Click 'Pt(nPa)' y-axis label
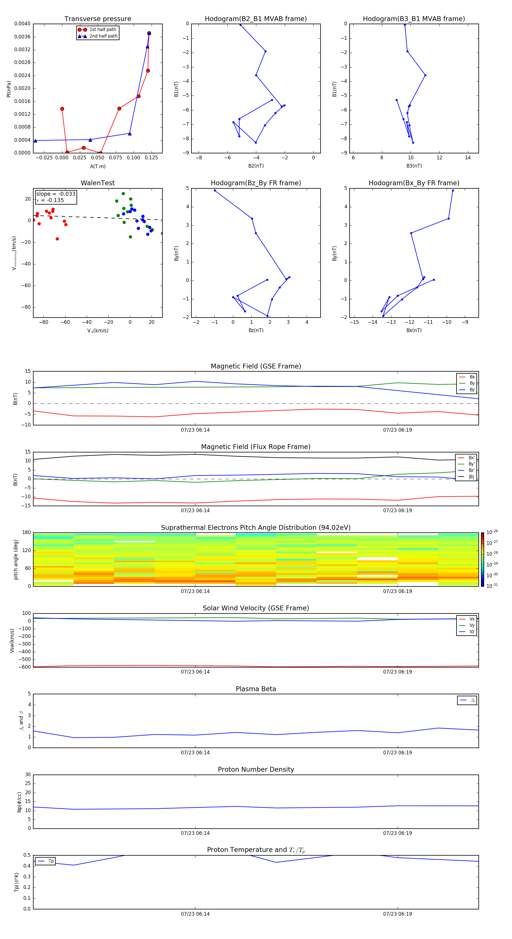The image size is (512, 939). [x=9, y=89]
